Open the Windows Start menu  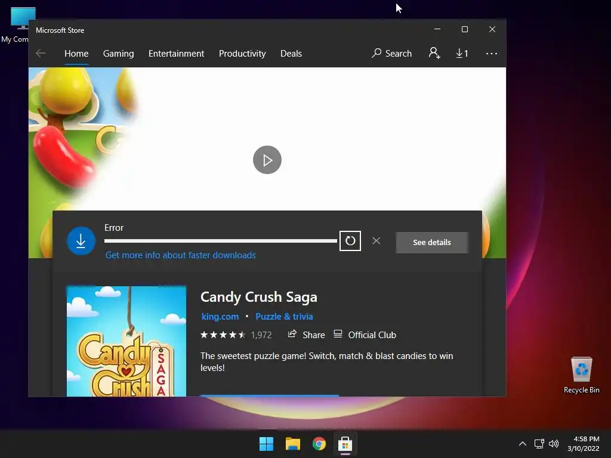(x=267, y=444)
